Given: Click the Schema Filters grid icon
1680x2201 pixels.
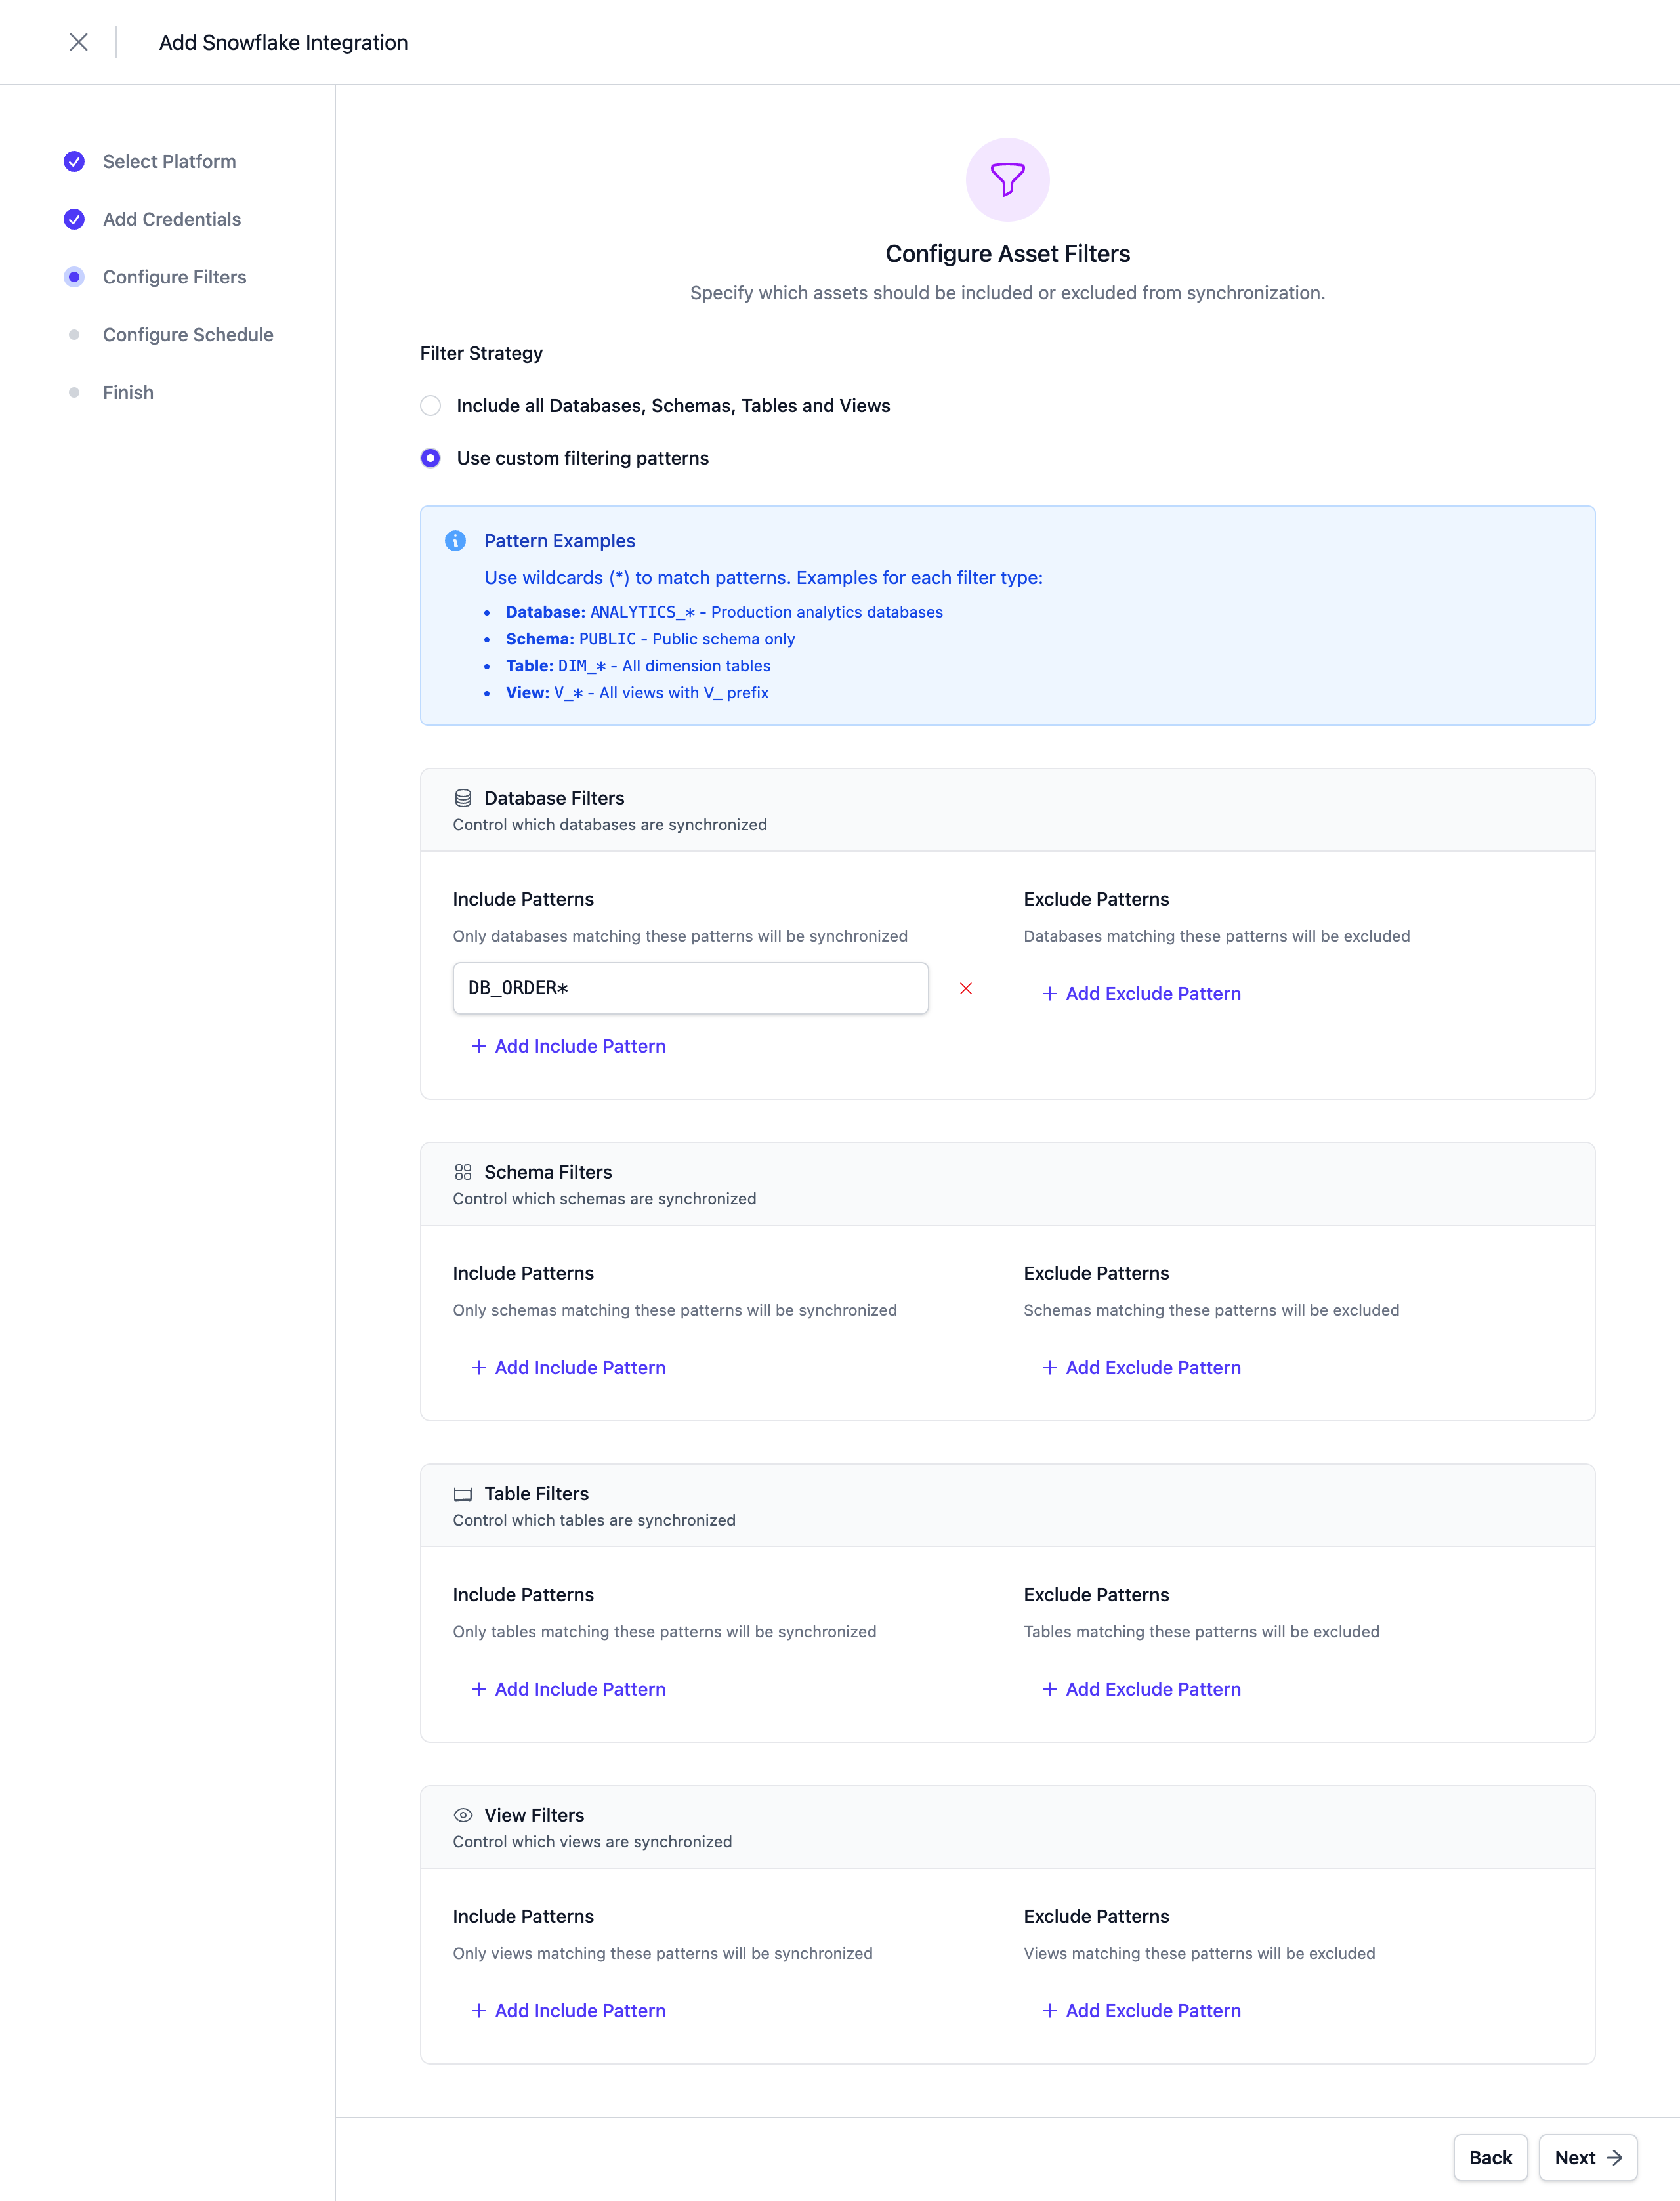Looking at the screenshot, I should [463, 1172].
